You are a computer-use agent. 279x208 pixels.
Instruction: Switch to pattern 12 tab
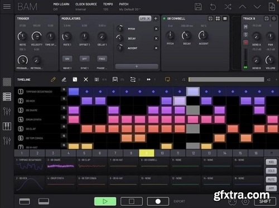point(194,153)
